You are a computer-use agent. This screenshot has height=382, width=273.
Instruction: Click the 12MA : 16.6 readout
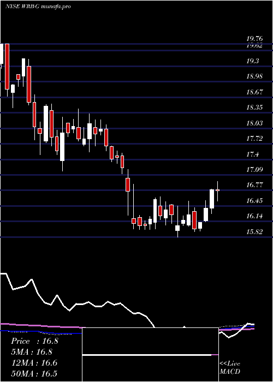coord(34,363)
